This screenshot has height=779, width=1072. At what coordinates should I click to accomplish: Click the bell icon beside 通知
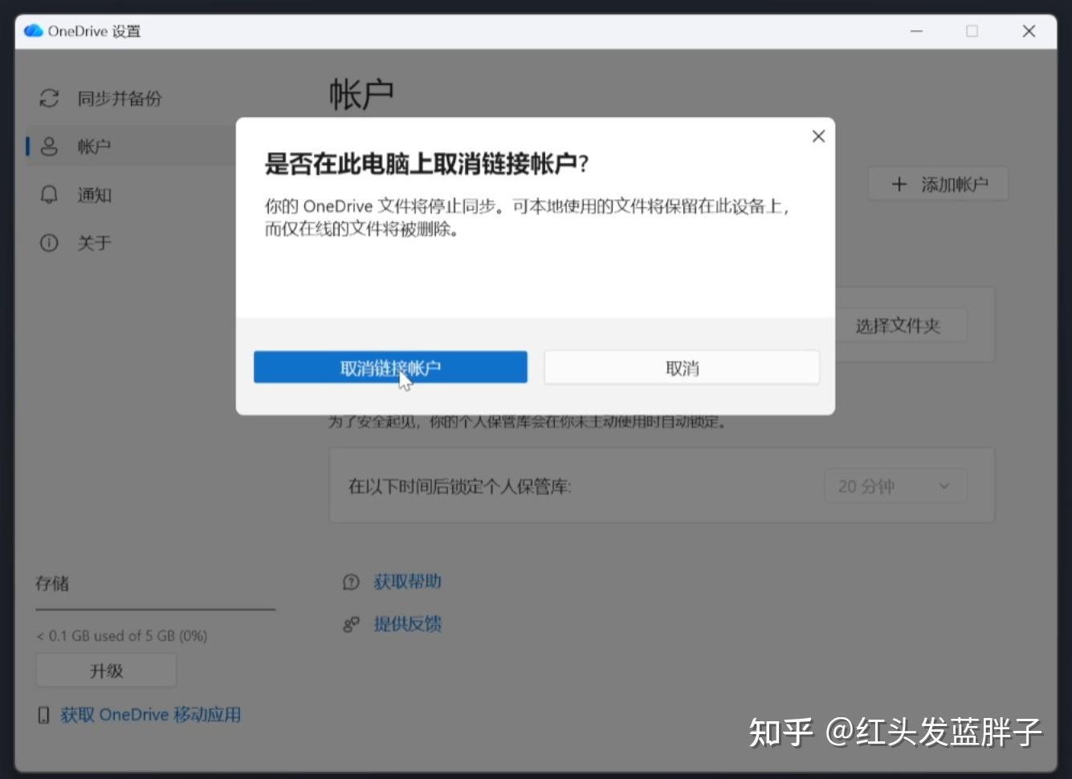49,195
